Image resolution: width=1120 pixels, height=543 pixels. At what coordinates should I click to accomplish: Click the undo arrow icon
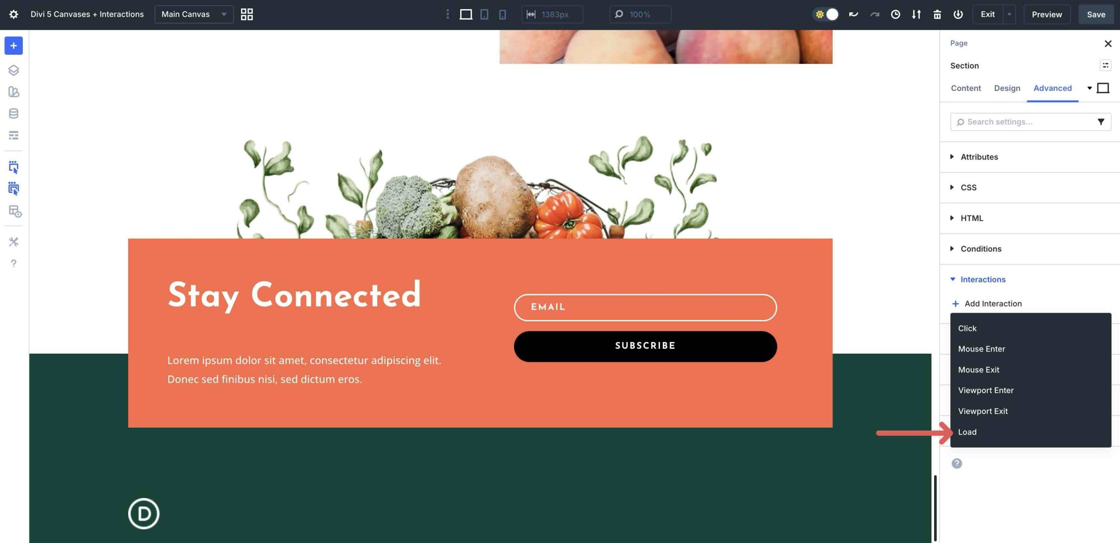click(854, 14)
